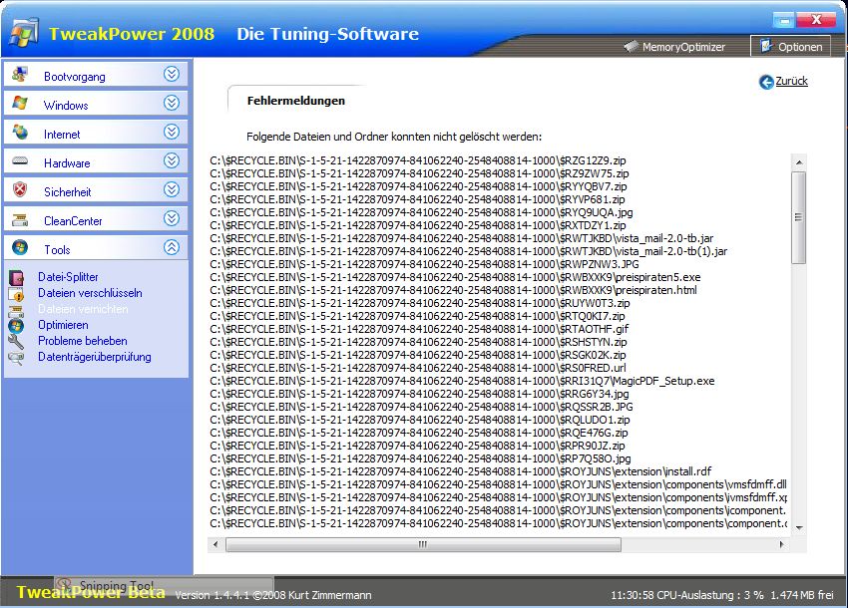Expand the Sicherheit section chevron

pyautogui.click(x=172, y=189)
